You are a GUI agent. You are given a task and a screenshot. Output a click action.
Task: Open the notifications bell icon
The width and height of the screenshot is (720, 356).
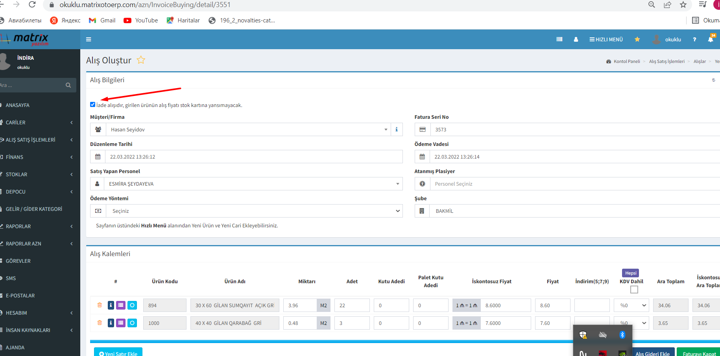coord(711,39)
